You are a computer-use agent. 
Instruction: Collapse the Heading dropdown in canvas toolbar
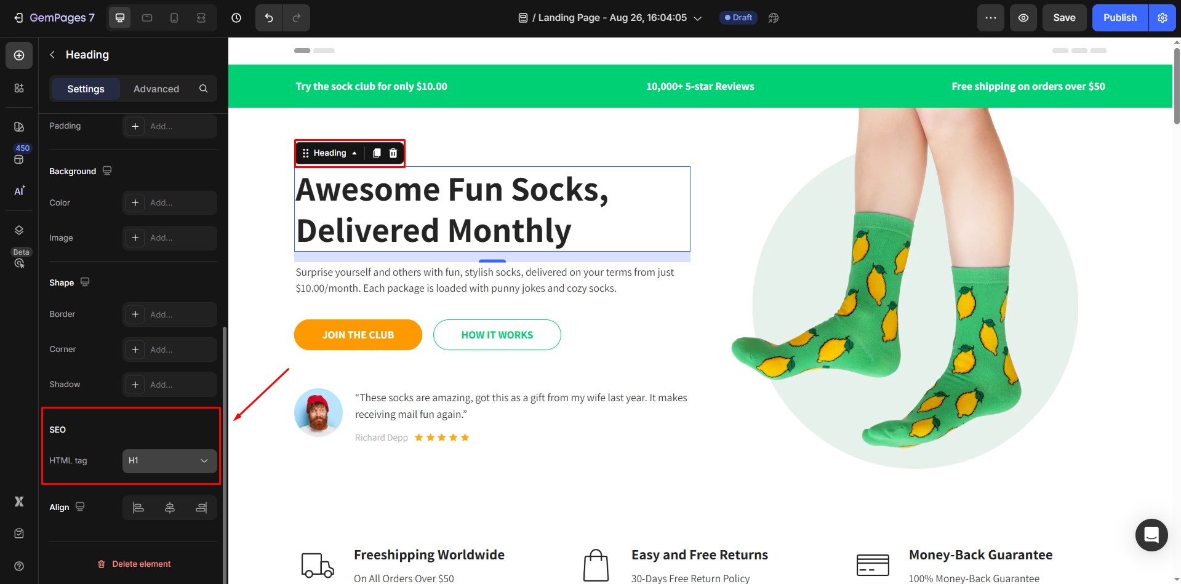tap(354, 153)
